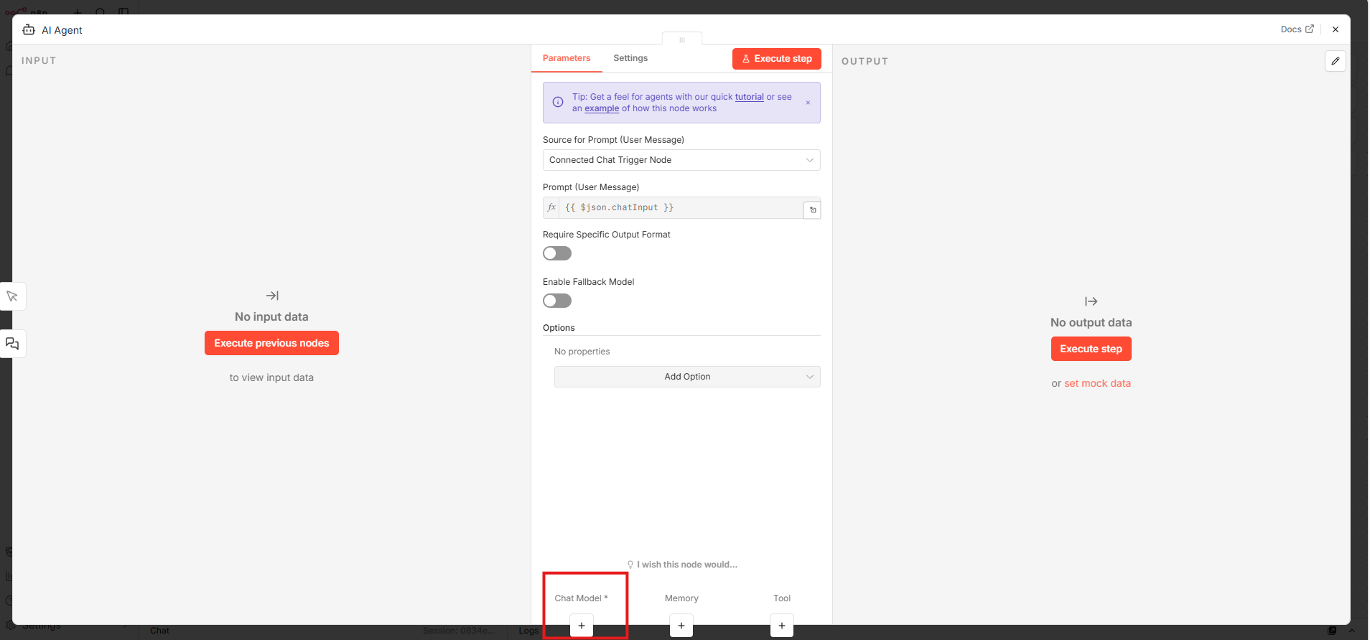Add a Chat Model sub-node
Viewport: 1370px width, 640px height.
point(581,626)
